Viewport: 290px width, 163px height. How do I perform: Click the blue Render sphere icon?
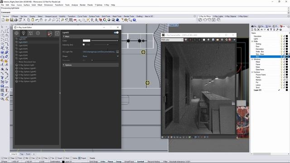coord(117,20)
